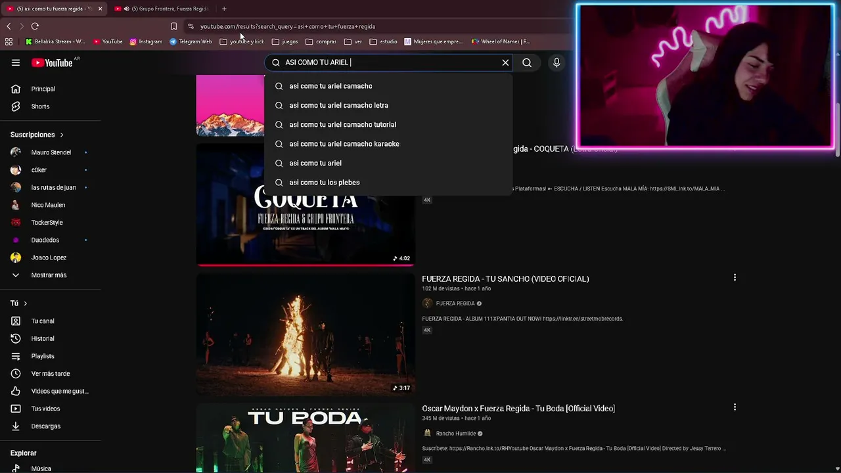This screenshot has height=473, width=841.
Task: Open the 'youtube y kick' bookmark folder
Action: click(242, 41)
